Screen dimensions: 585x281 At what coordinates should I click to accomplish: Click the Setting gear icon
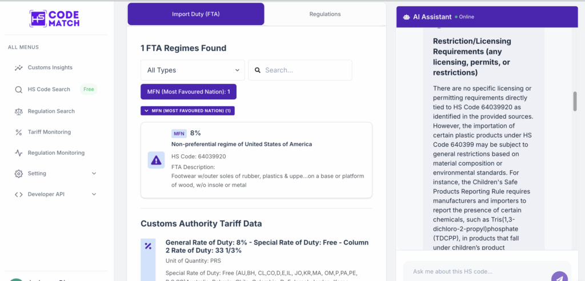pyautogui.click(x=19, y=174)
